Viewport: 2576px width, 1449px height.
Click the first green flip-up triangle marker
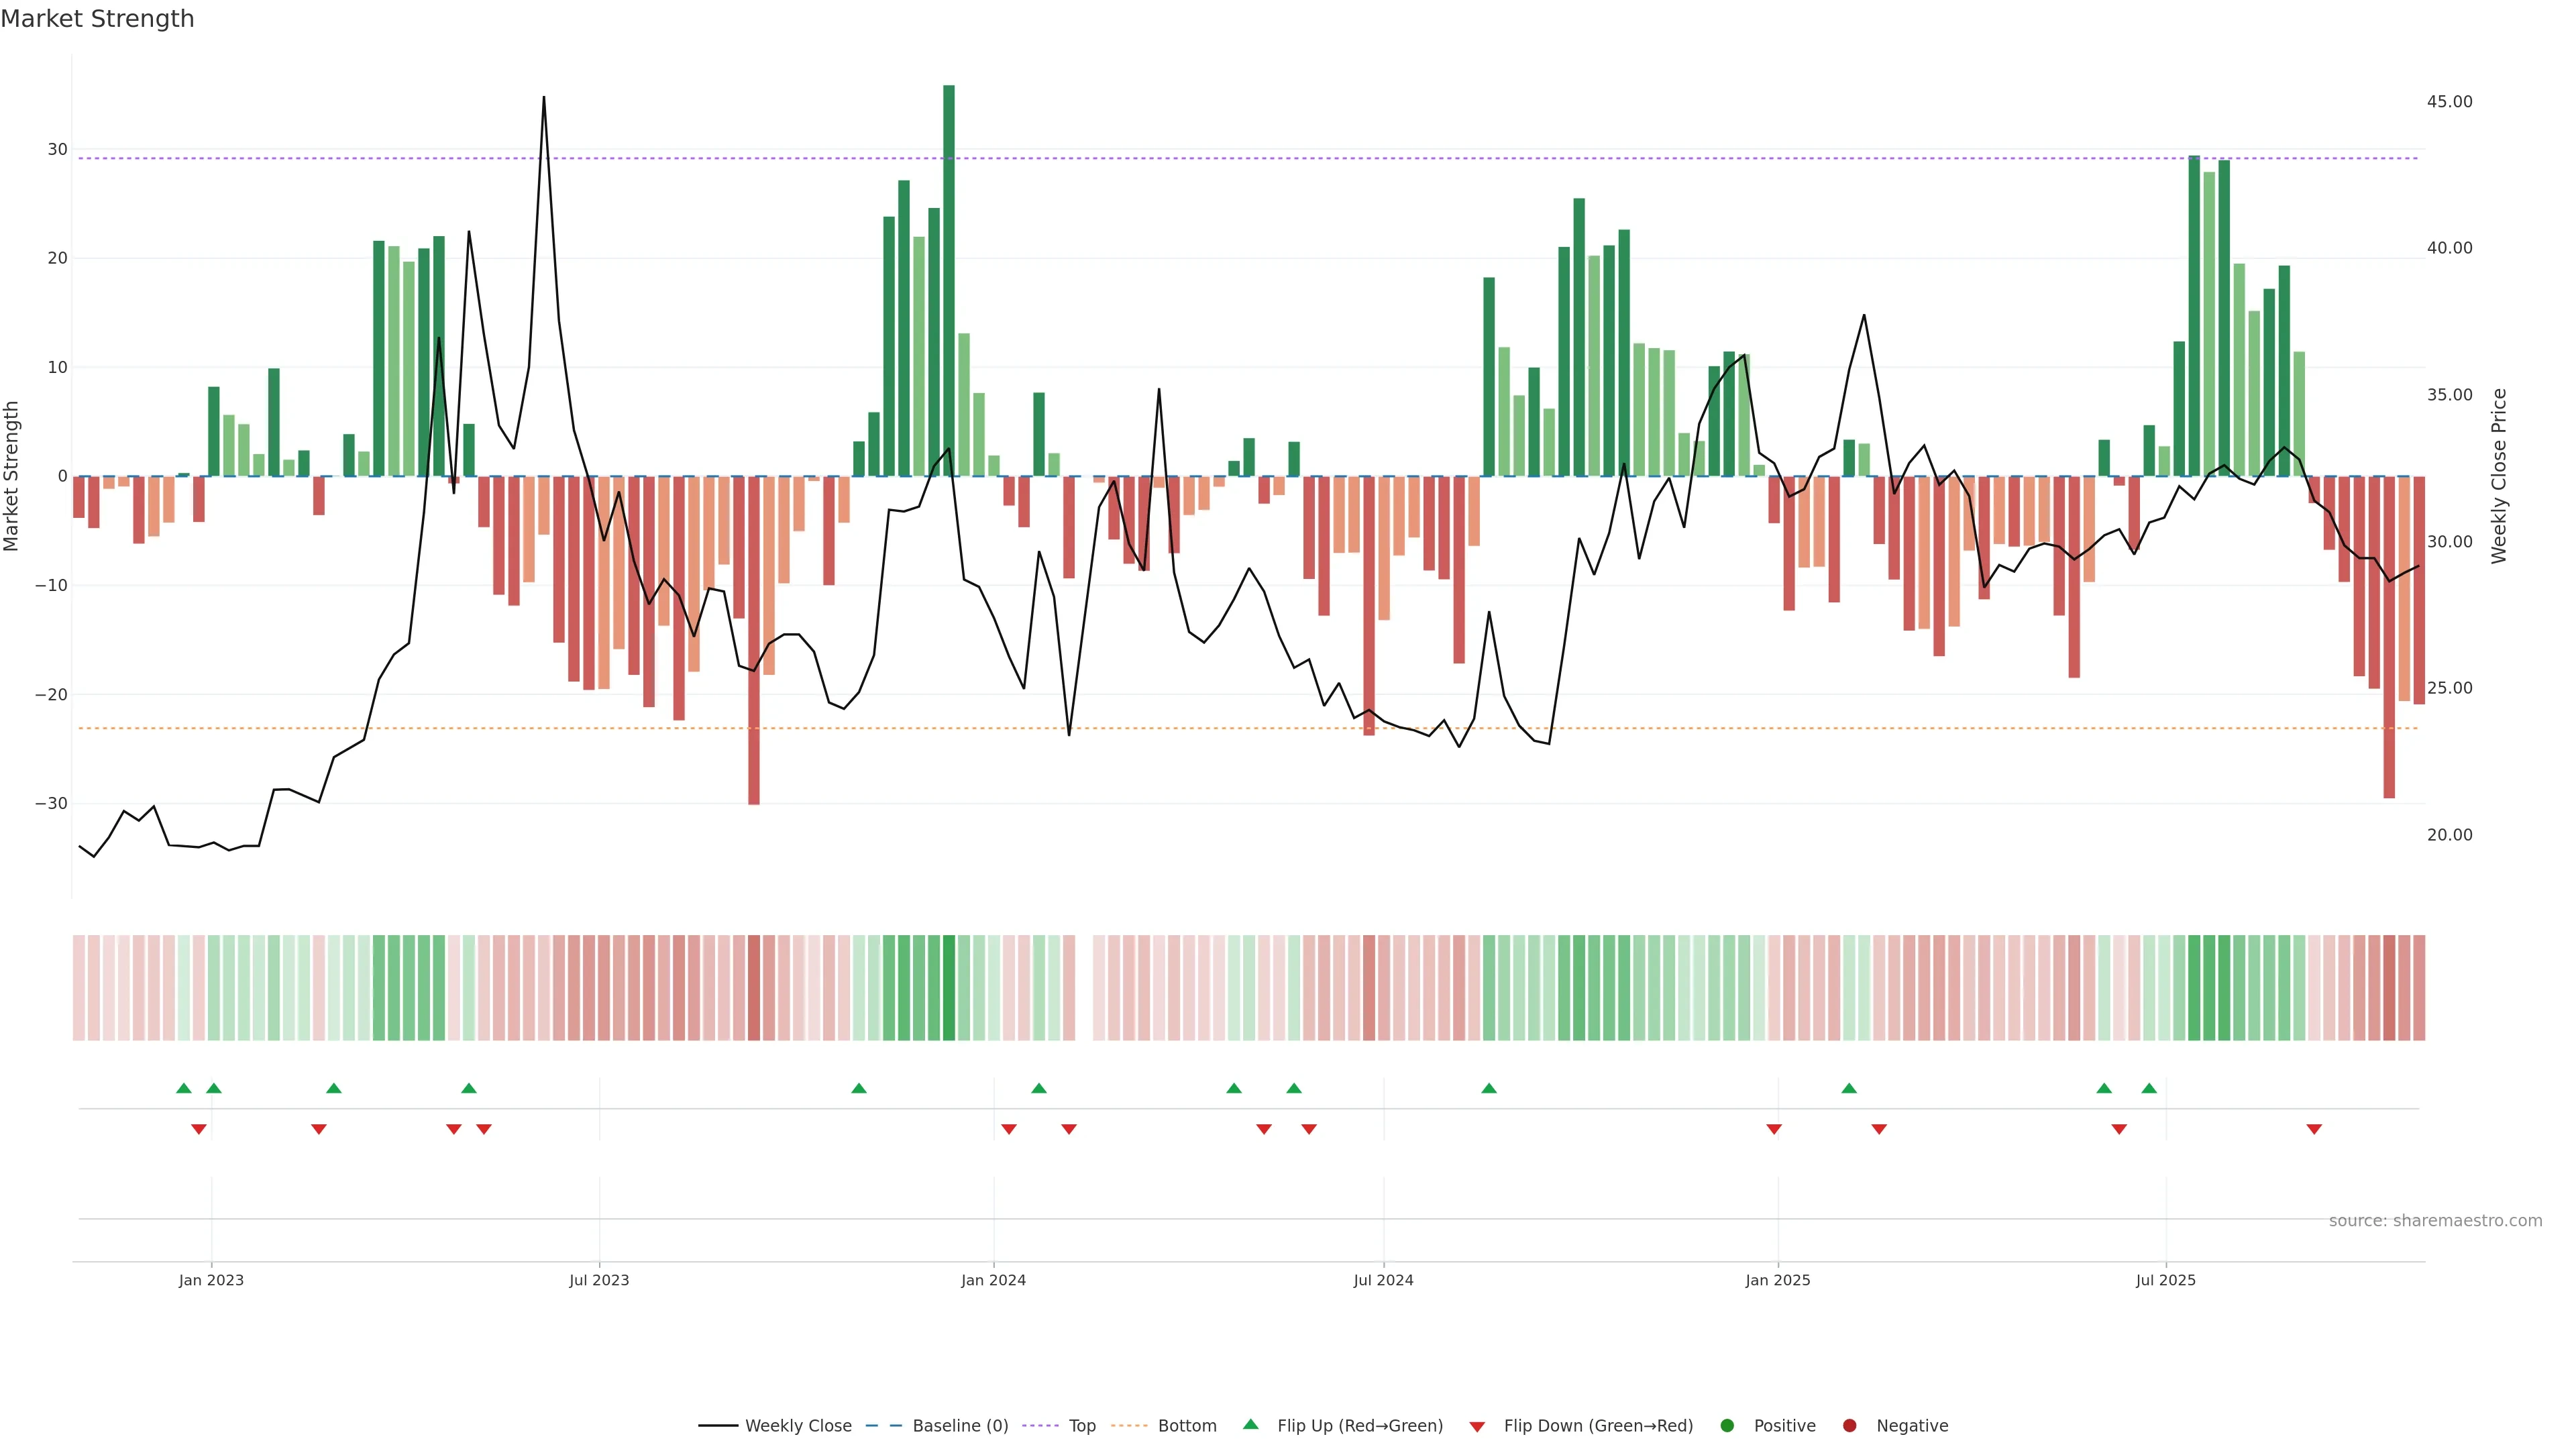[184, 1088]
